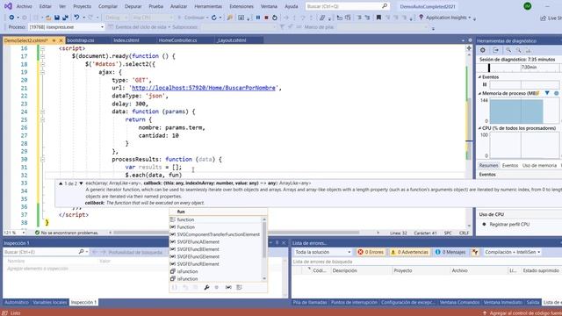Click the Pause debugging icon

click(258, 18)
